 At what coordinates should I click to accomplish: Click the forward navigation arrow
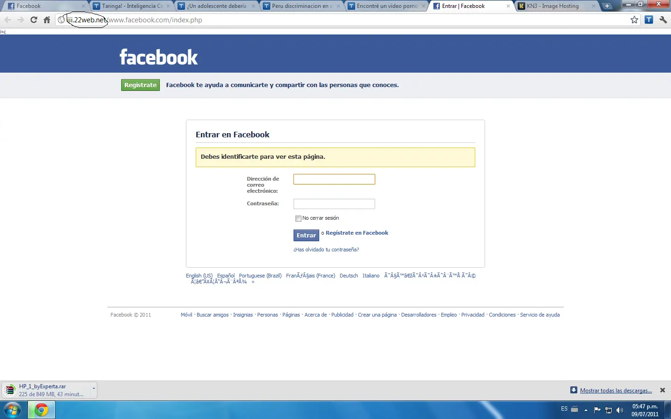[21, 20]
